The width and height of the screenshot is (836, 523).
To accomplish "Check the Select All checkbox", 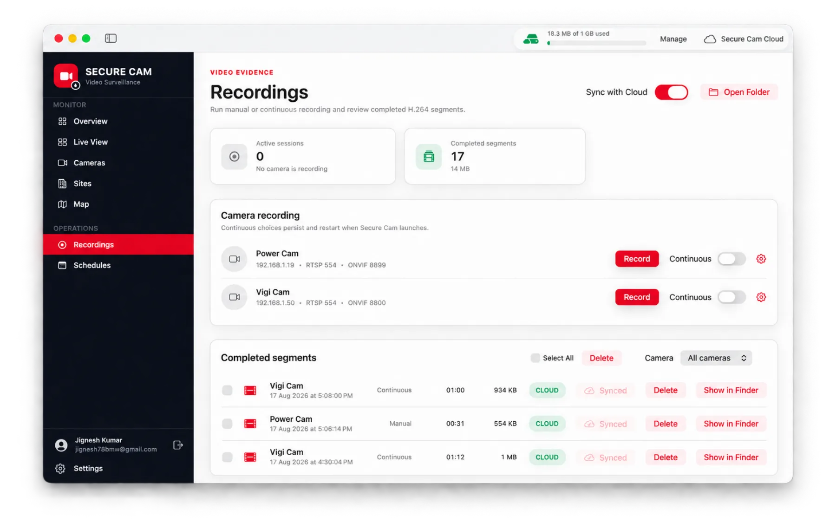I will pyautogui.click(x=535, y=358).
